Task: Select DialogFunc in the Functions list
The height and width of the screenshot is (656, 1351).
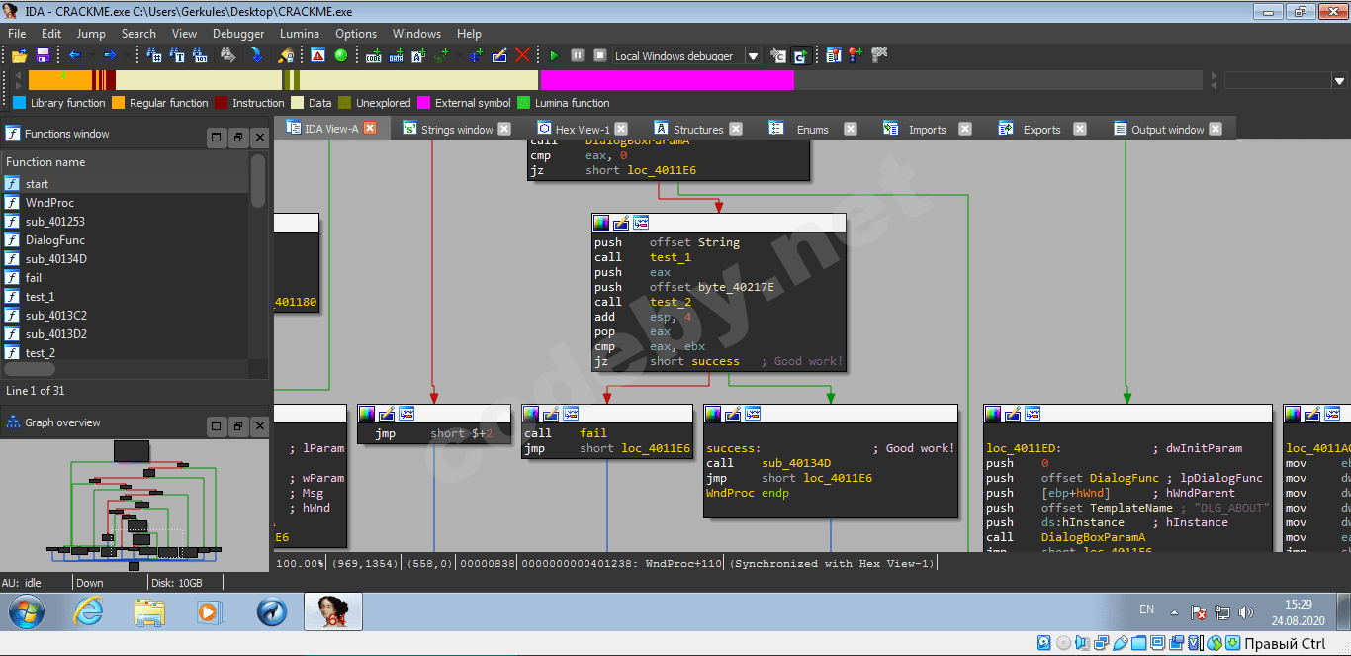Action: click(54, 240)
